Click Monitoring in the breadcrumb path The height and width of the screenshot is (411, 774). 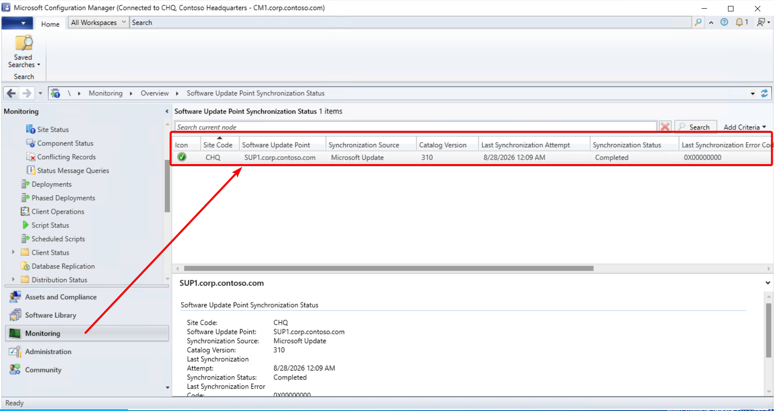click(x=106, y=93)
